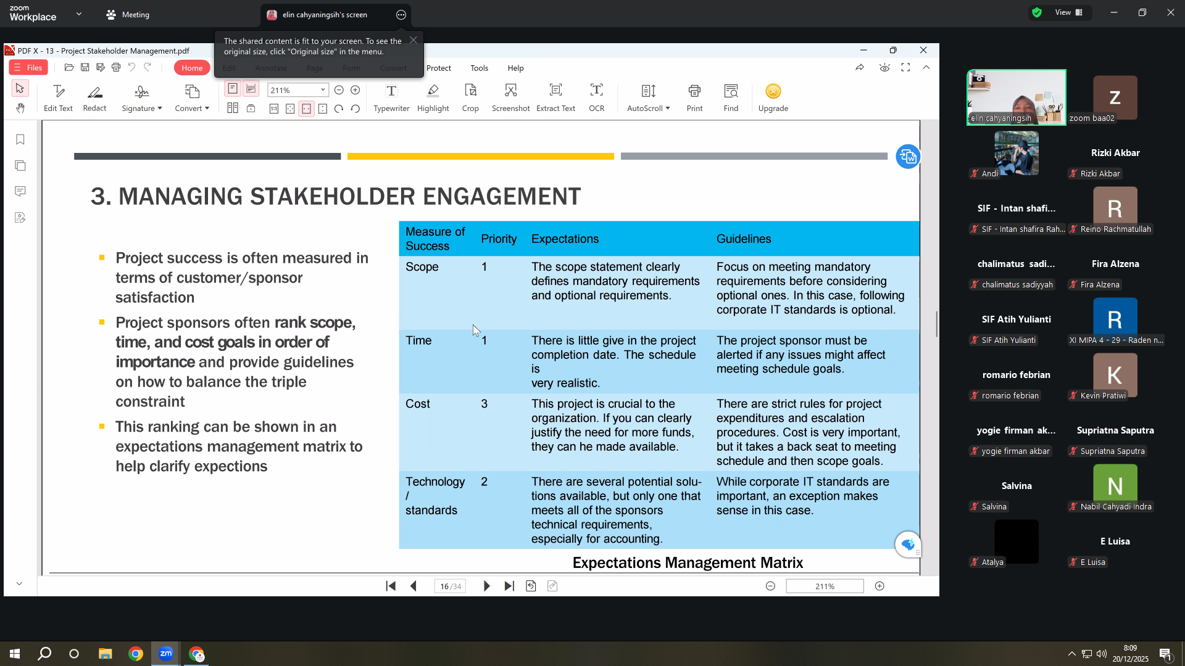Open the bookmarks sidebar panel
Viewport: 1185px width, 666px height.
20,140
